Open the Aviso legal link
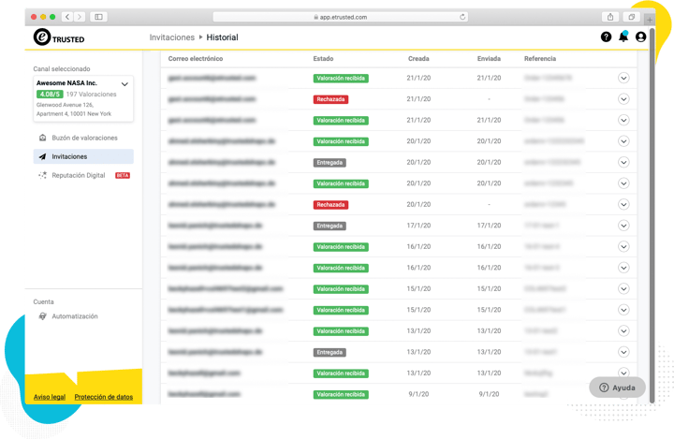674x439 pixels. click(x=50, y=397)
